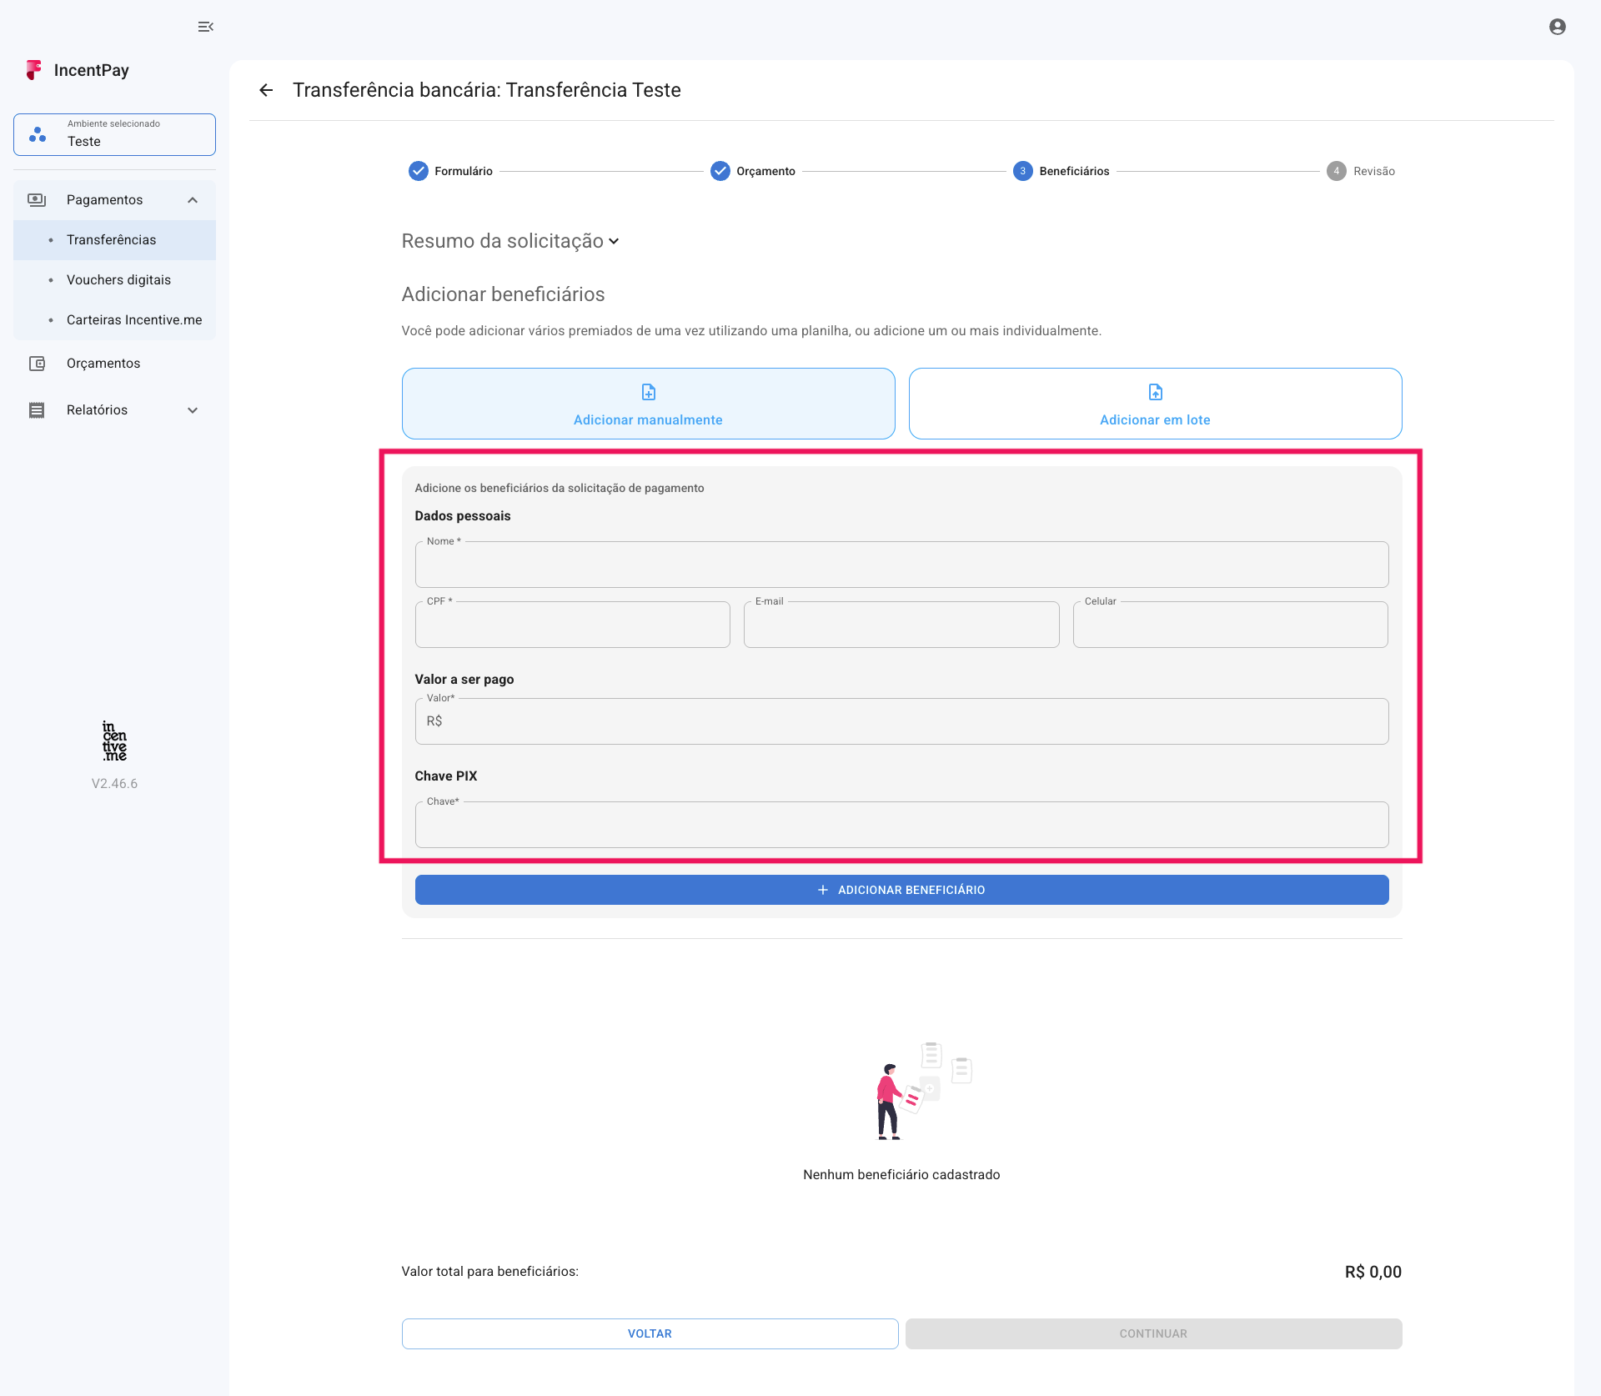
Task: Click the Orçamento step label
Action: (x=765, y=171)
